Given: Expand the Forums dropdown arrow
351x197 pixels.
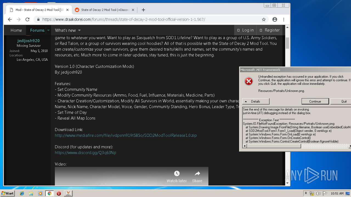Looking at the screenshot, I should [48, 30].
